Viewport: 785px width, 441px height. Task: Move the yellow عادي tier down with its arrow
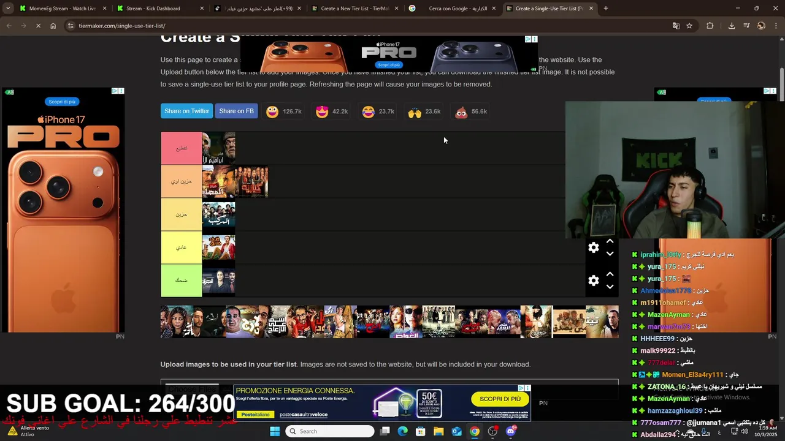pyautogui.click(x=610, y=254)
